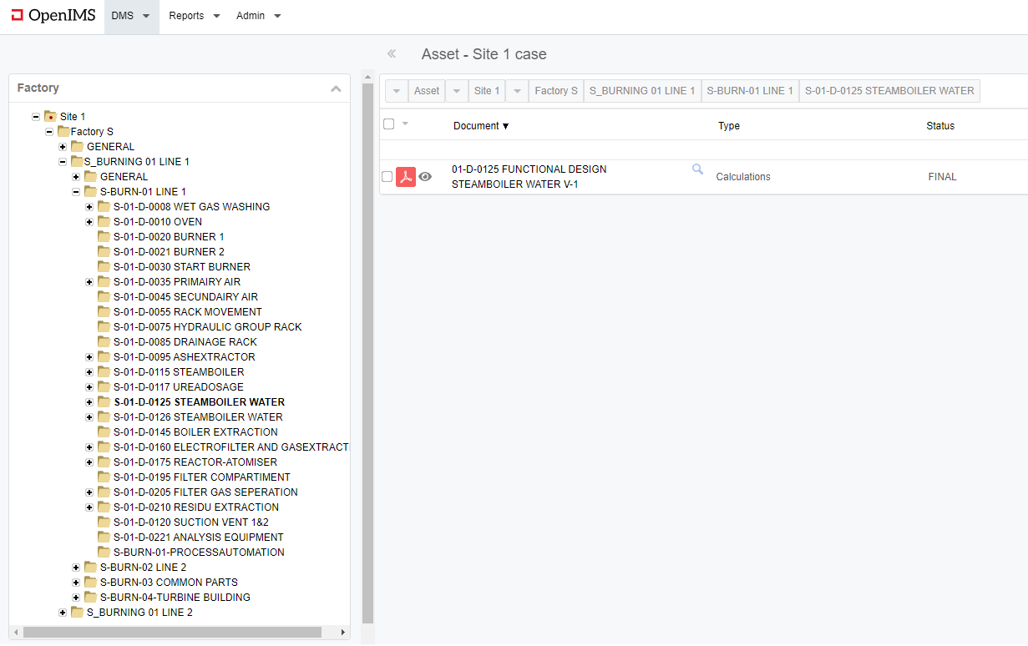Screen dimensions: 1028x646
Task: Collapse the sidebar with the double chevron icon
Action: [391, 54]
